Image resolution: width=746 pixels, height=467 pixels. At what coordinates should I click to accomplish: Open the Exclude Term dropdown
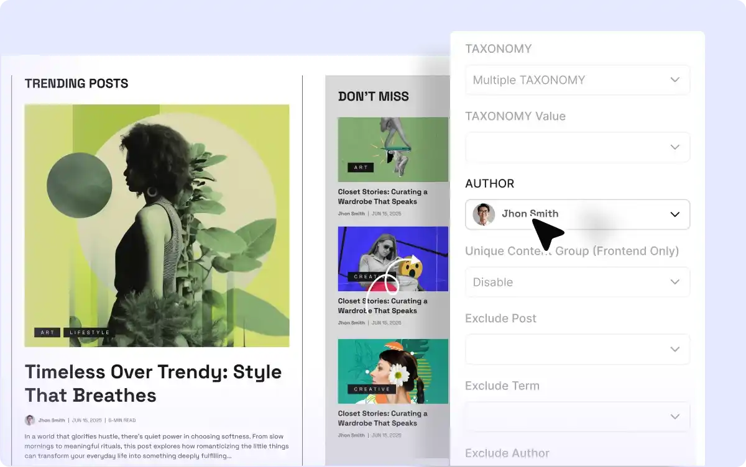(x=577, y=417)
